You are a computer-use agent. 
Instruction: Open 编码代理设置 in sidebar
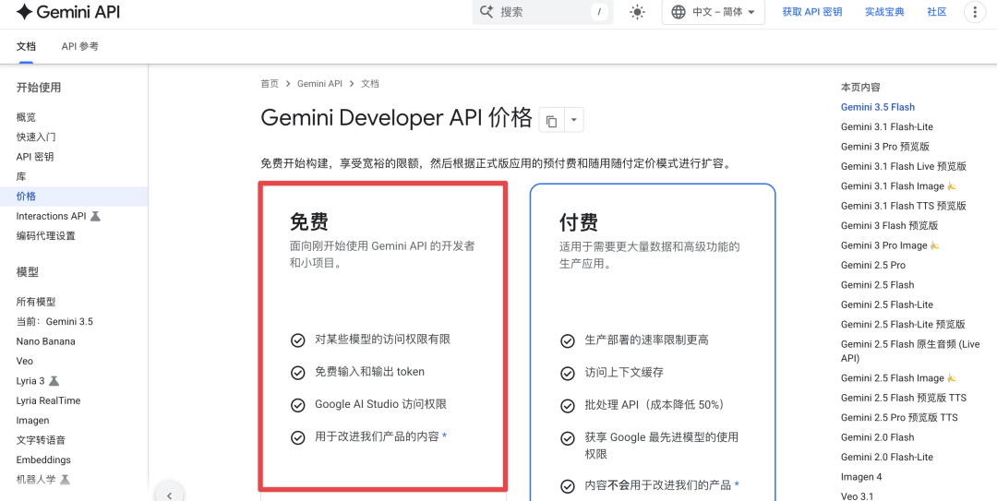[46, 236]
